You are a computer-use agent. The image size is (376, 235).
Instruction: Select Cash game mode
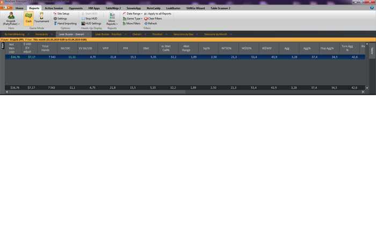click(x=28, y=18)
